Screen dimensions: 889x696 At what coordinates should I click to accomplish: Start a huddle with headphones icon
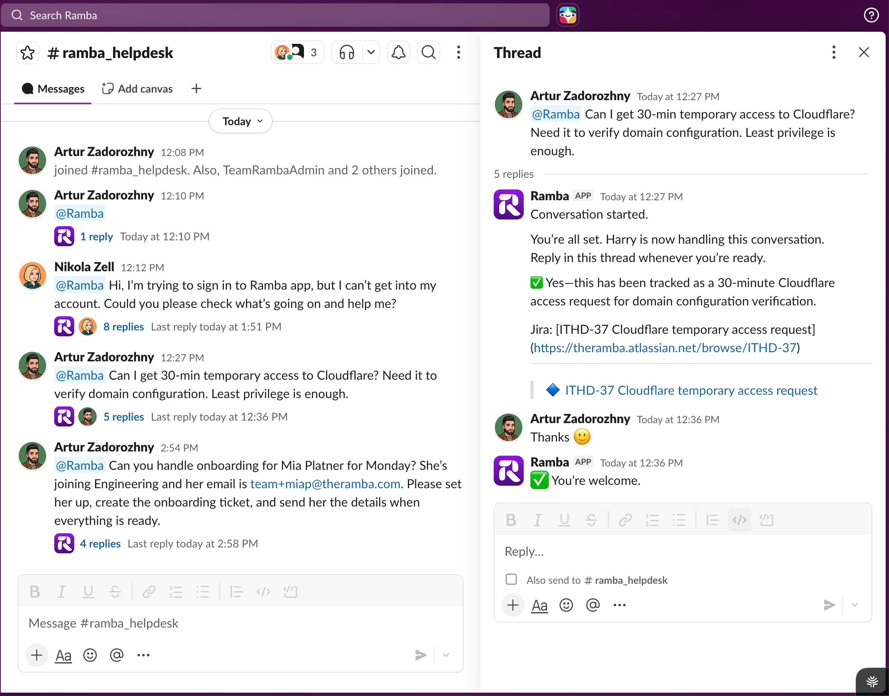(347, 53)
